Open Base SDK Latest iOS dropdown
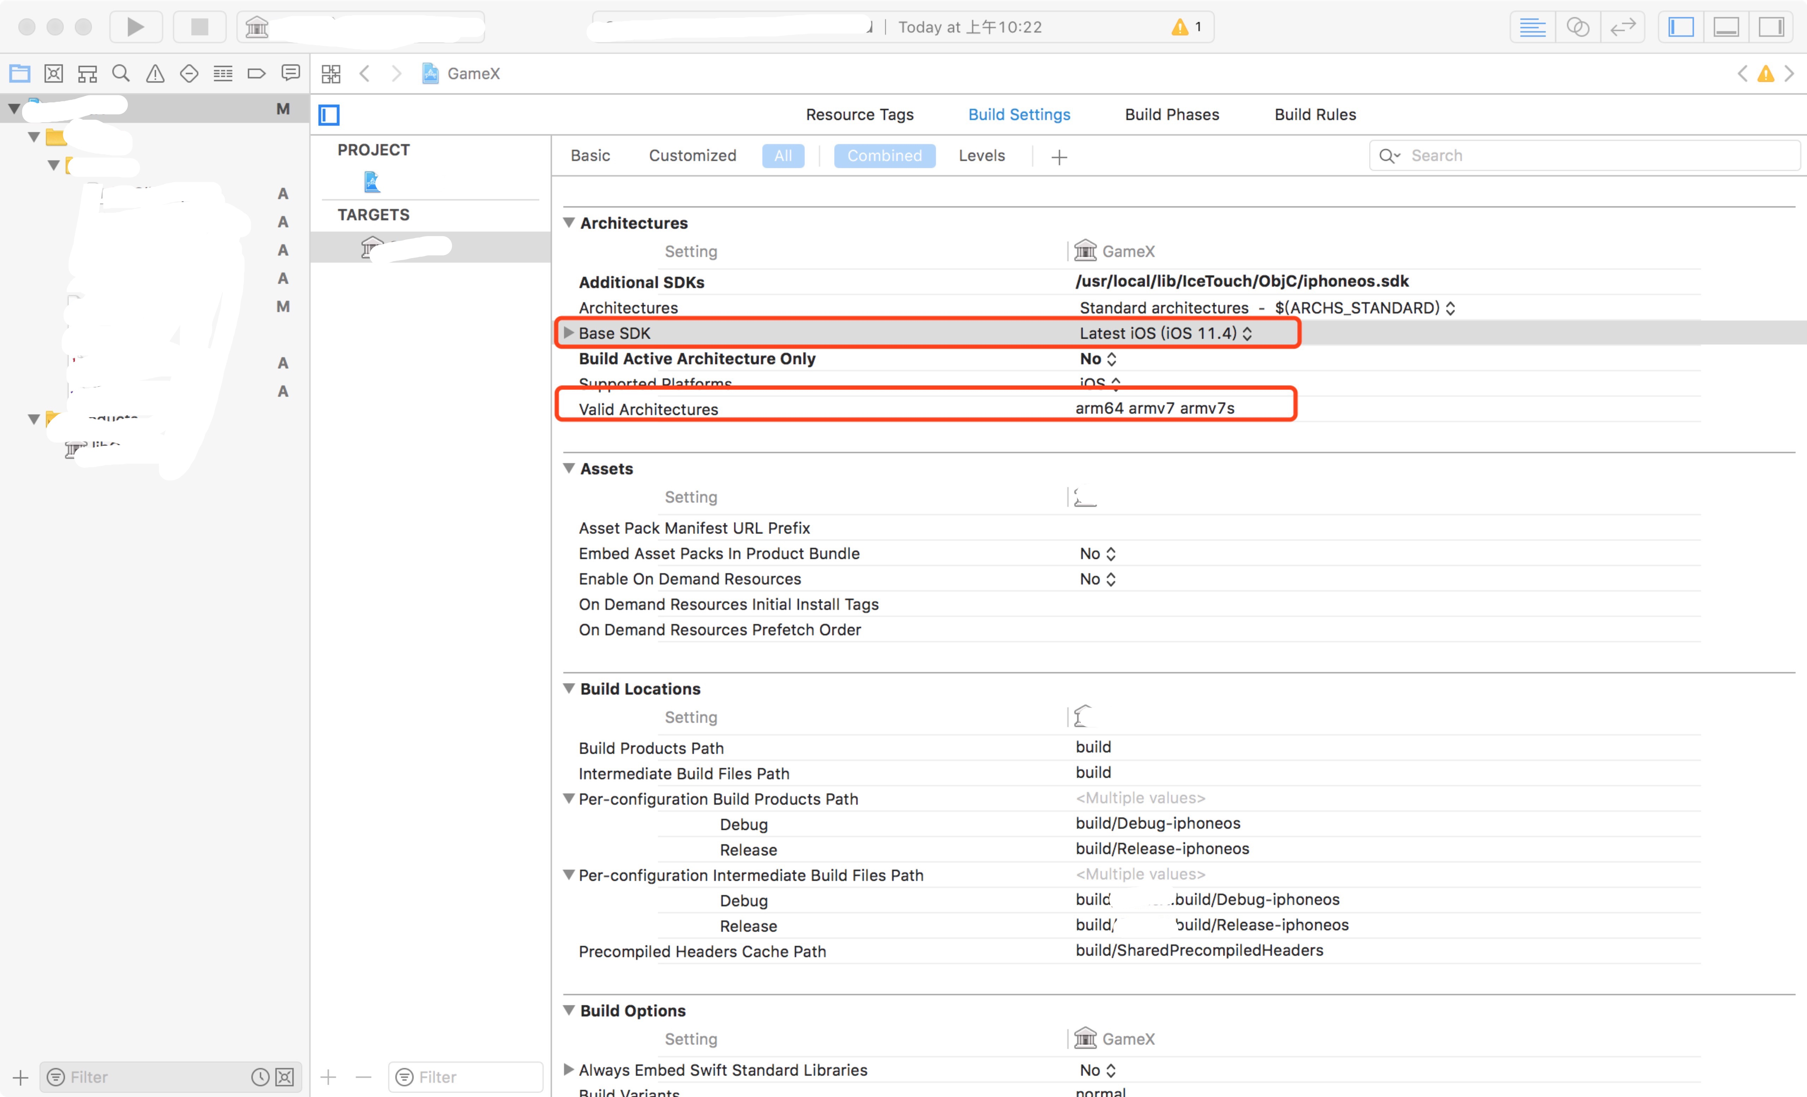 coord(1165,333)
